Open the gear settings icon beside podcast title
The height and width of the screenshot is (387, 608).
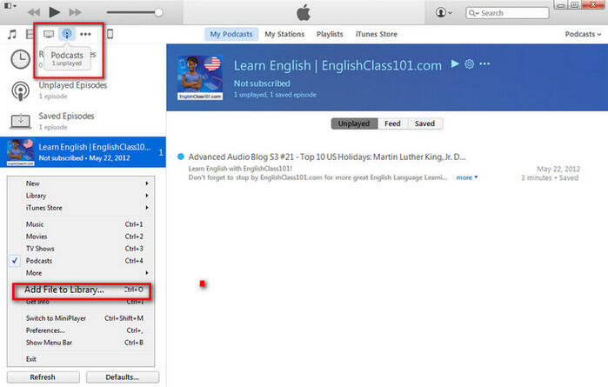click(x=470, y=65)
